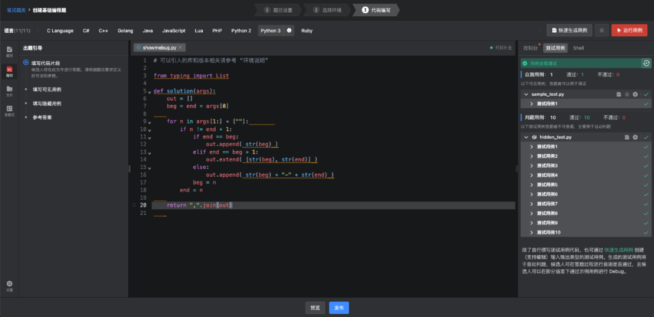Image resolution: width=654 pixels, height=317 pixels.
Task: Select the 填写可见用例 step
Action: pyautogui.click(x=47, y=90)
